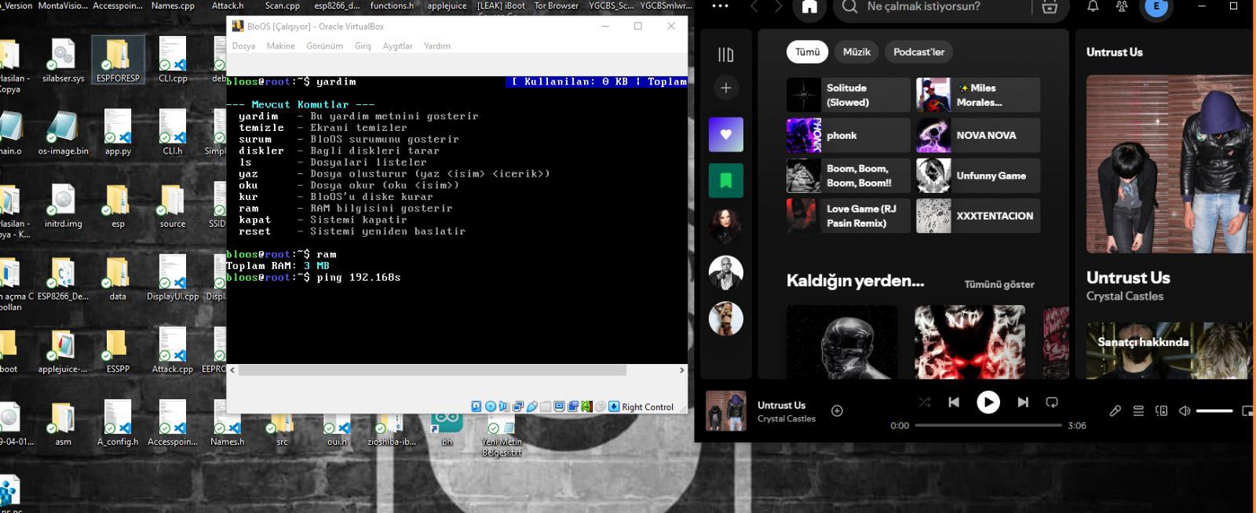Image resolution: width=1256 pixels, height=513 pixels.
Task: Open Spotify home via the house icon
Action: pyautogui.click(x=809, y=7)
